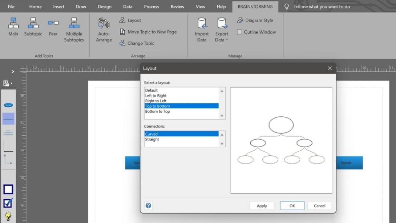Open Import Data
396x223 pixels.
(x=202, y=30)
